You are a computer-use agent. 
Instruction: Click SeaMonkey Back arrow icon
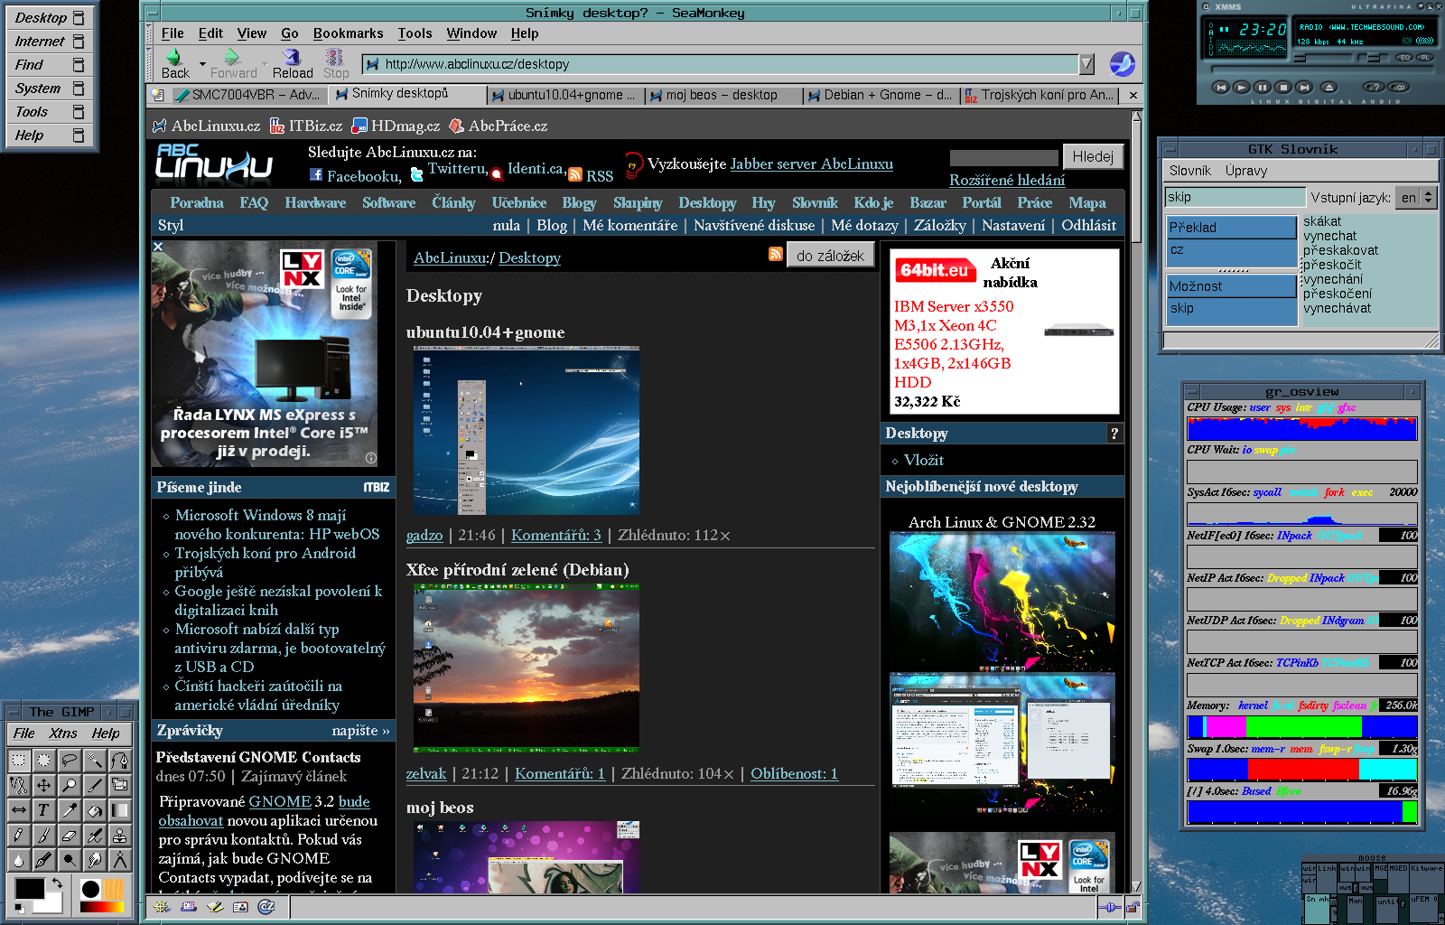click(x=172, y=57)
